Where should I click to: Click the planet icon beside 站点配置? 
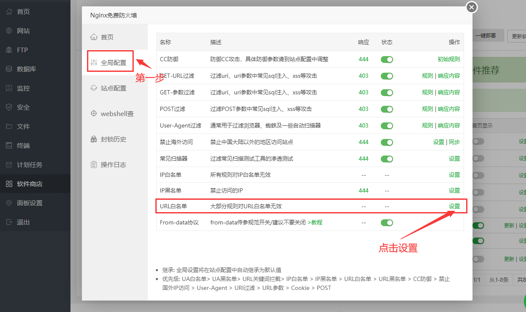tap(94, 88)
